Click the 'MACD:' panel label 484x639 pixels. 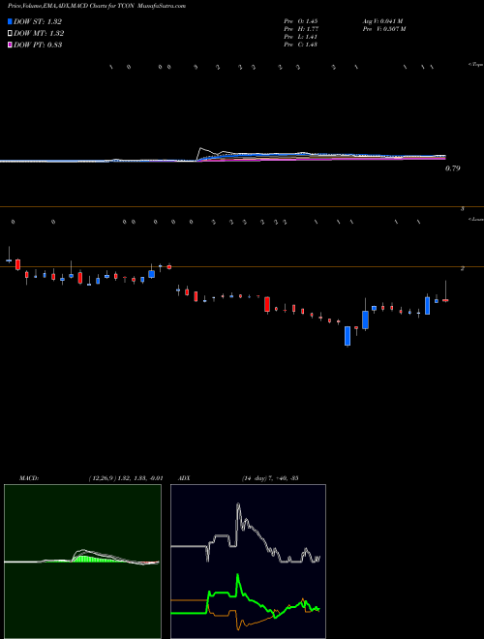click(x=29, y=478)
